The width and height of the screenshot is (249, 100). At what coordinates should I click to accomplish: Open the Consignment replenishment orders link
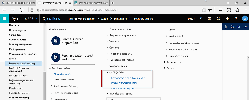coord(128,78)
